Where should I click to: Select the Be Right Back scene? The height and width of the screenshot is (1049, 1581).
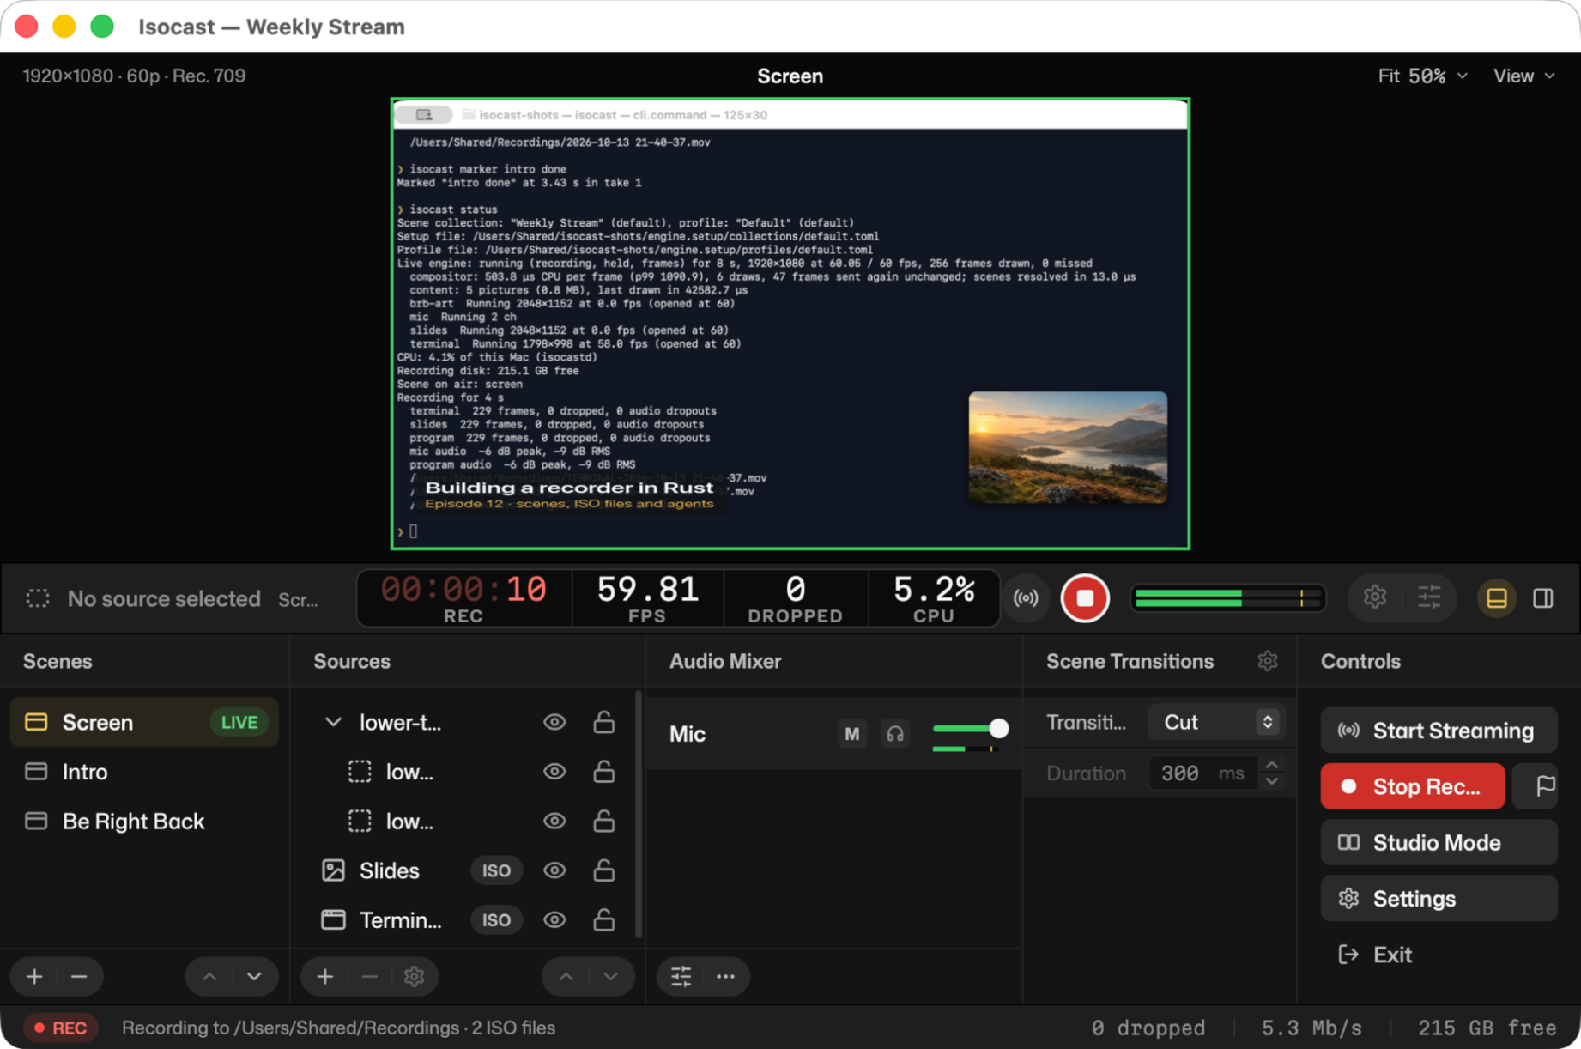pos(144,822)
